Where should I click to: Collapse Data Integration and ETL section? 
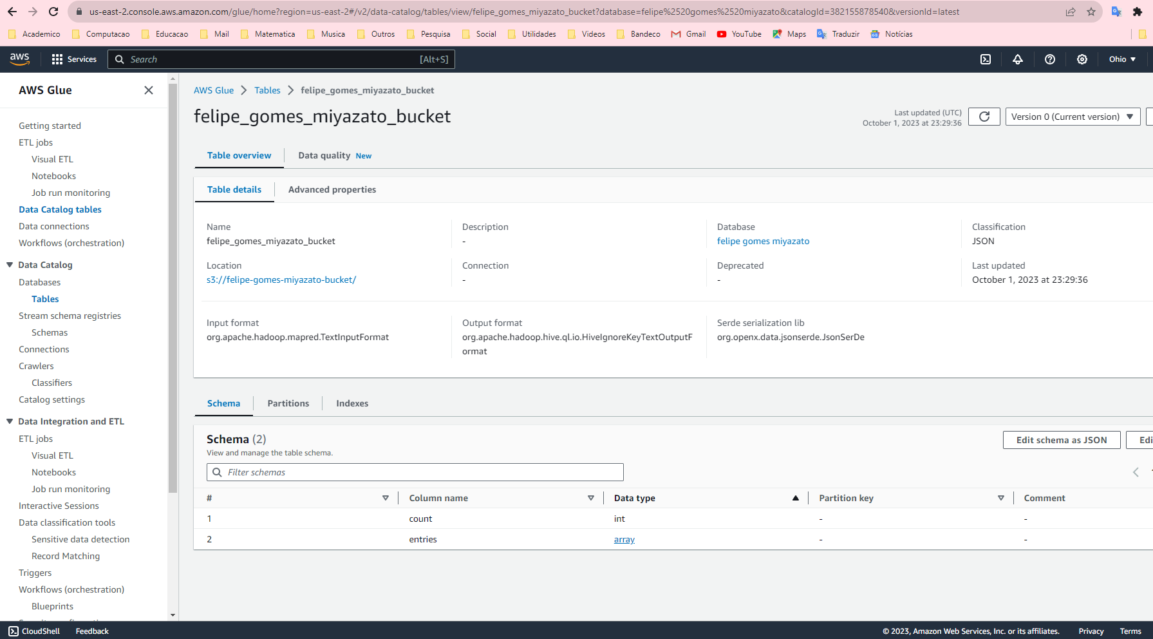click(x=10, y=421)
